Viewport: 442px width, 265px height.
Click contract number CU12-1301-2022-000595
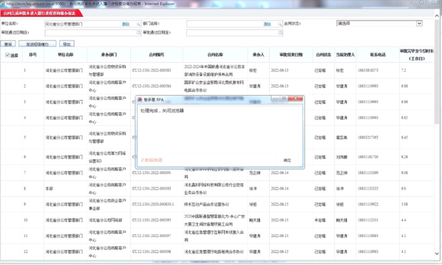152,220
